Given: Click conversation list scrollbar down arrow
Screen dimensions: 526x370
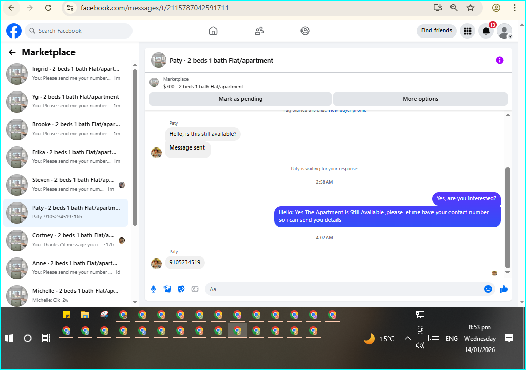Looking at the screenshot, I should 135,302.
